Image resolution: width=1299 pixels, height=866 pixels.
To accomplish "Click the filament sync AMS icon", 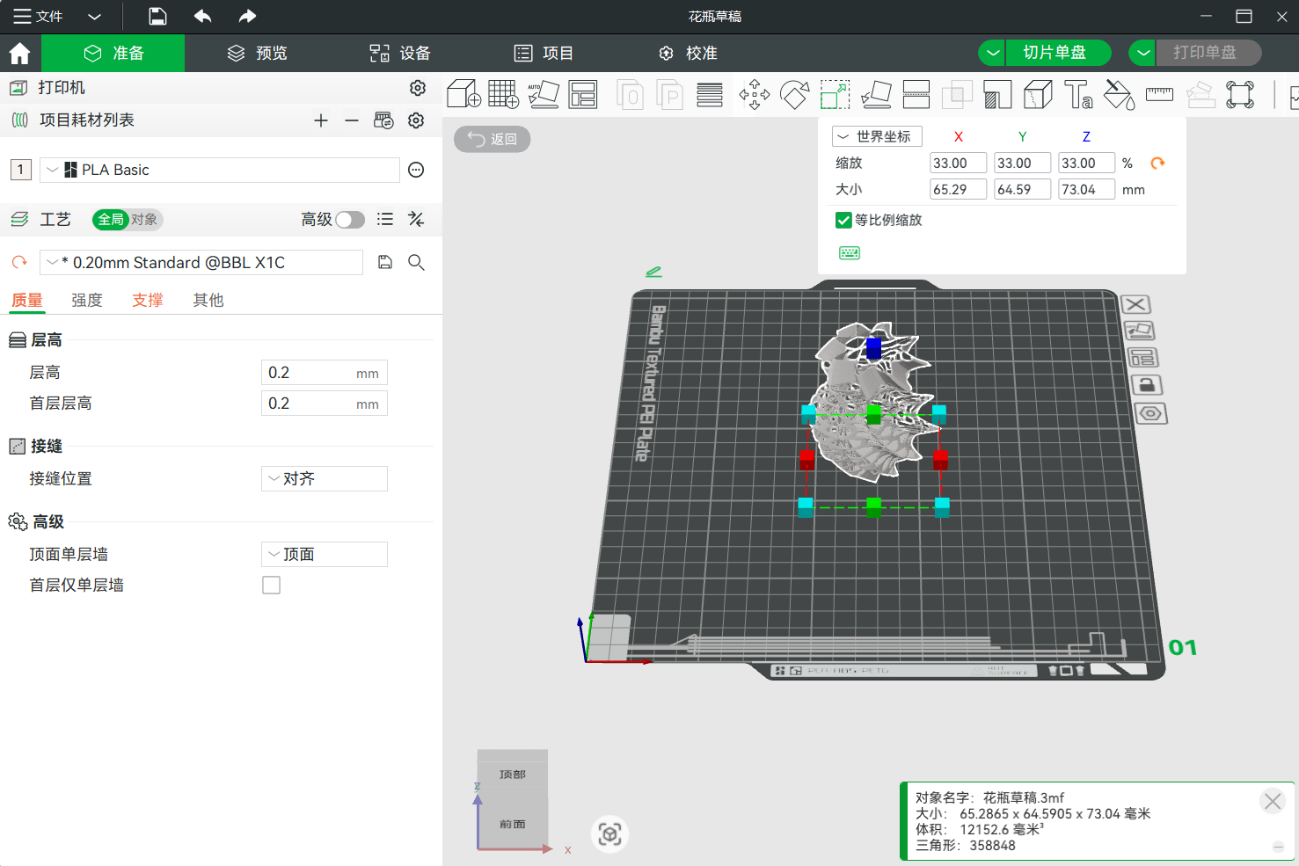I will pyautogui.click(x=383, y=120).
